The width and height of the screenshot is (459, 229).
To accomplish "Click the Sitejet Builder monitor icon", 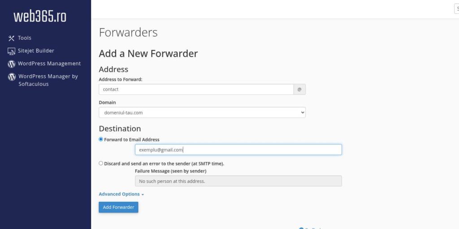I will [x=12, y=51].
